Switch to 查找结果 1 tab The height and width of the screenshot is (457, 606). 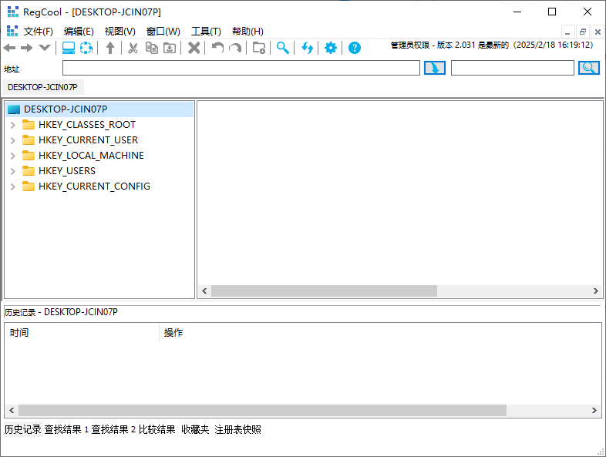tap(66, 429)
